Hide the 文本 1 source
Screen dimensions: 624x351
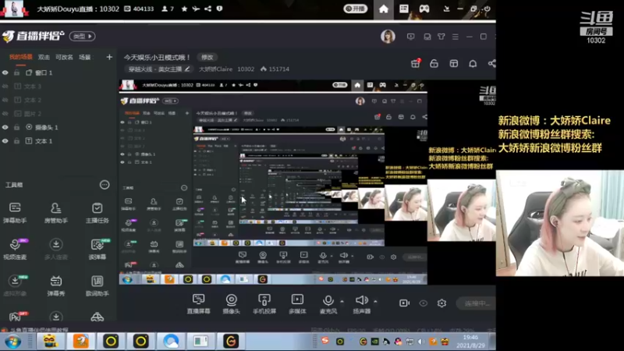click(x=5, y=141)
